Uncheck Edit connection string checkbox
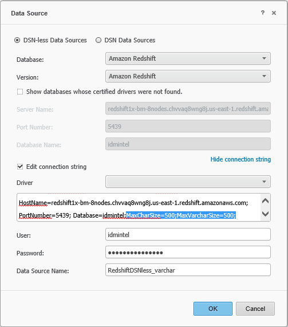Screen dimensions: 288x327 [20, 167]
